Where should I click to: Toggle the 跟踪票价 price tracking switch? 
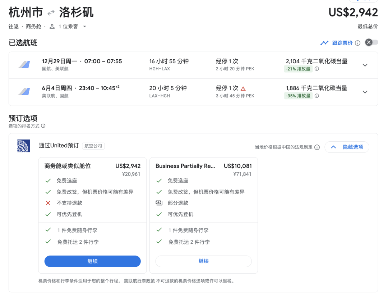pyautogui.click(x=372, y=42)
